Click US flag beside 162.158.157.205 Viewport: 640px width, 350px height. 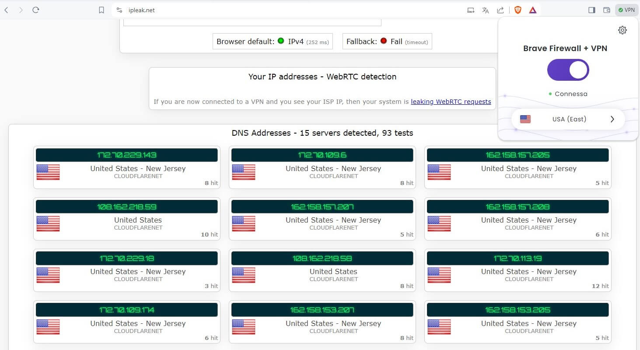439,172
